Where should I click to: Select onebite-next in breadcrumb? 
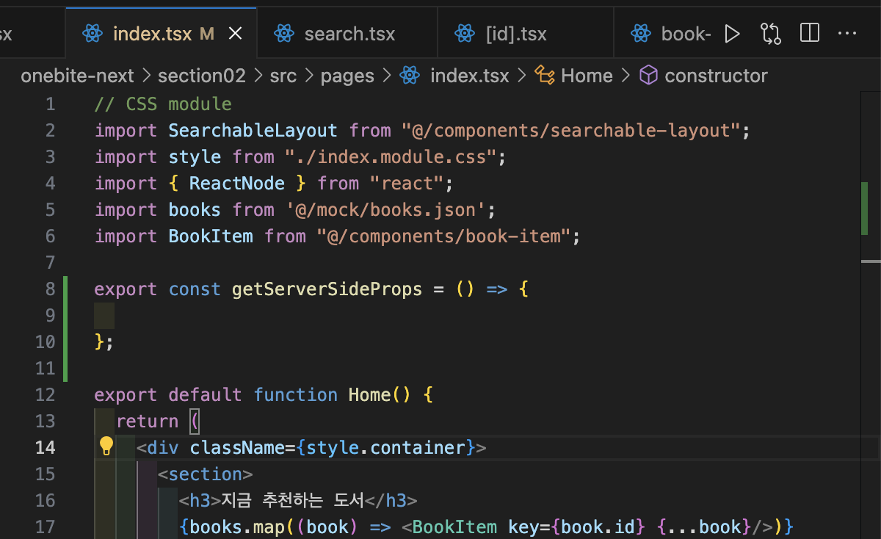pyautogui.click(x=77, y=76)
